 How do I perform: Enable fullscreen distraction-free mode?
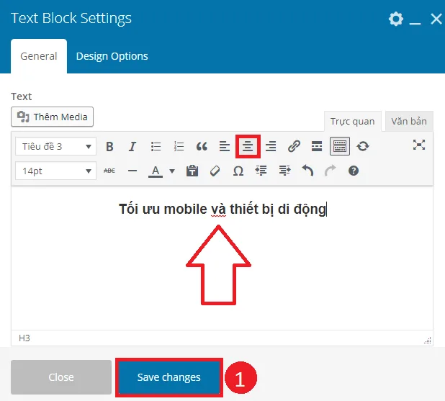(x=419, y=145)
